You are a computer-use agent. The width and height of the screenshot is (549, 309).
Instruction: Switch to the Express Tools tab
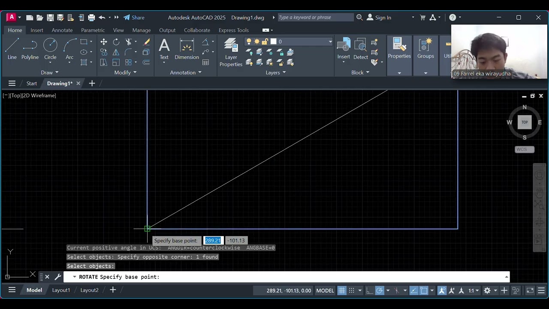[234, 30]
